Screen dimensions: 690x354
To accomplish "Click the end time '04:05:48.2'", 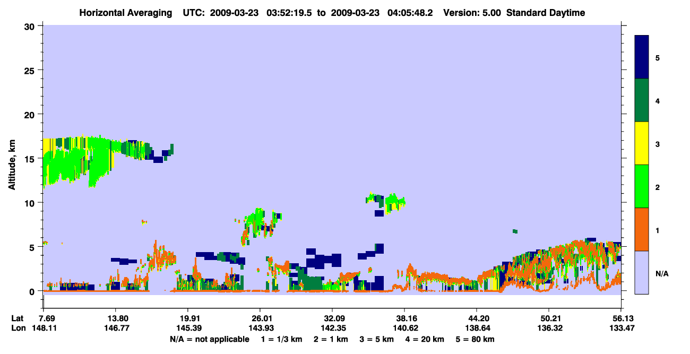I will (409, 13).
